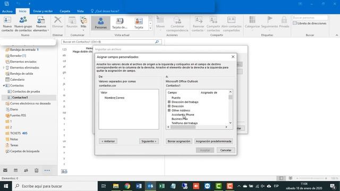Click Buscar en Contactos1 search field
Screen dimensions: 340x191
pos(112,42)
